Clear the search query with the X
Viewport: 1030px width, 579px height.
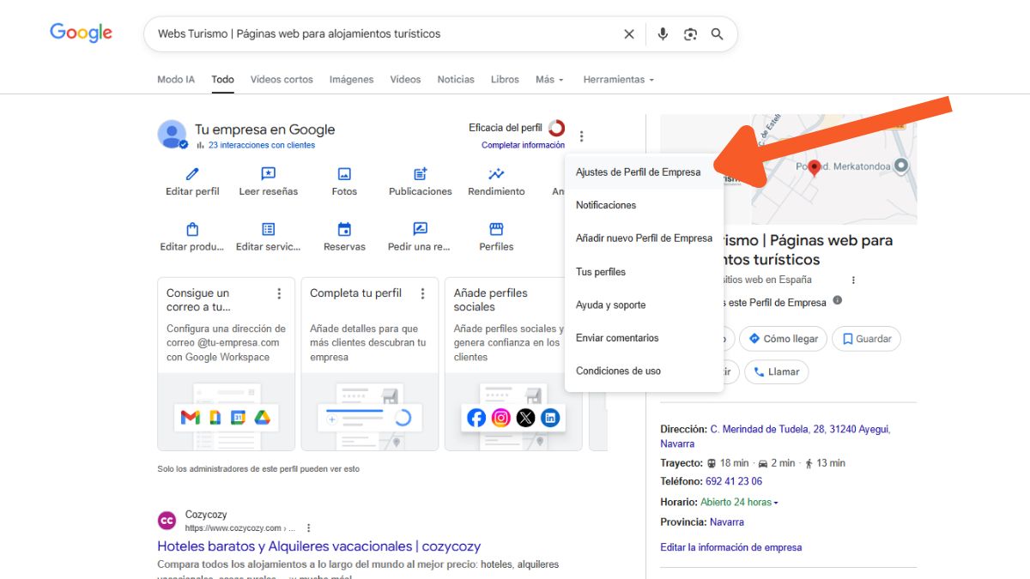tap(628, 33)
